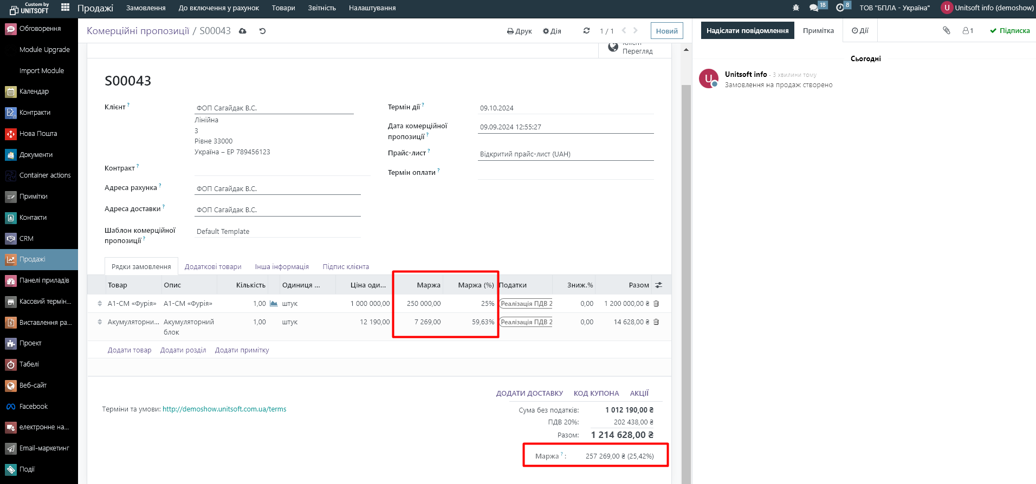Click the Термін оплати input field

(x=565, y=173)
